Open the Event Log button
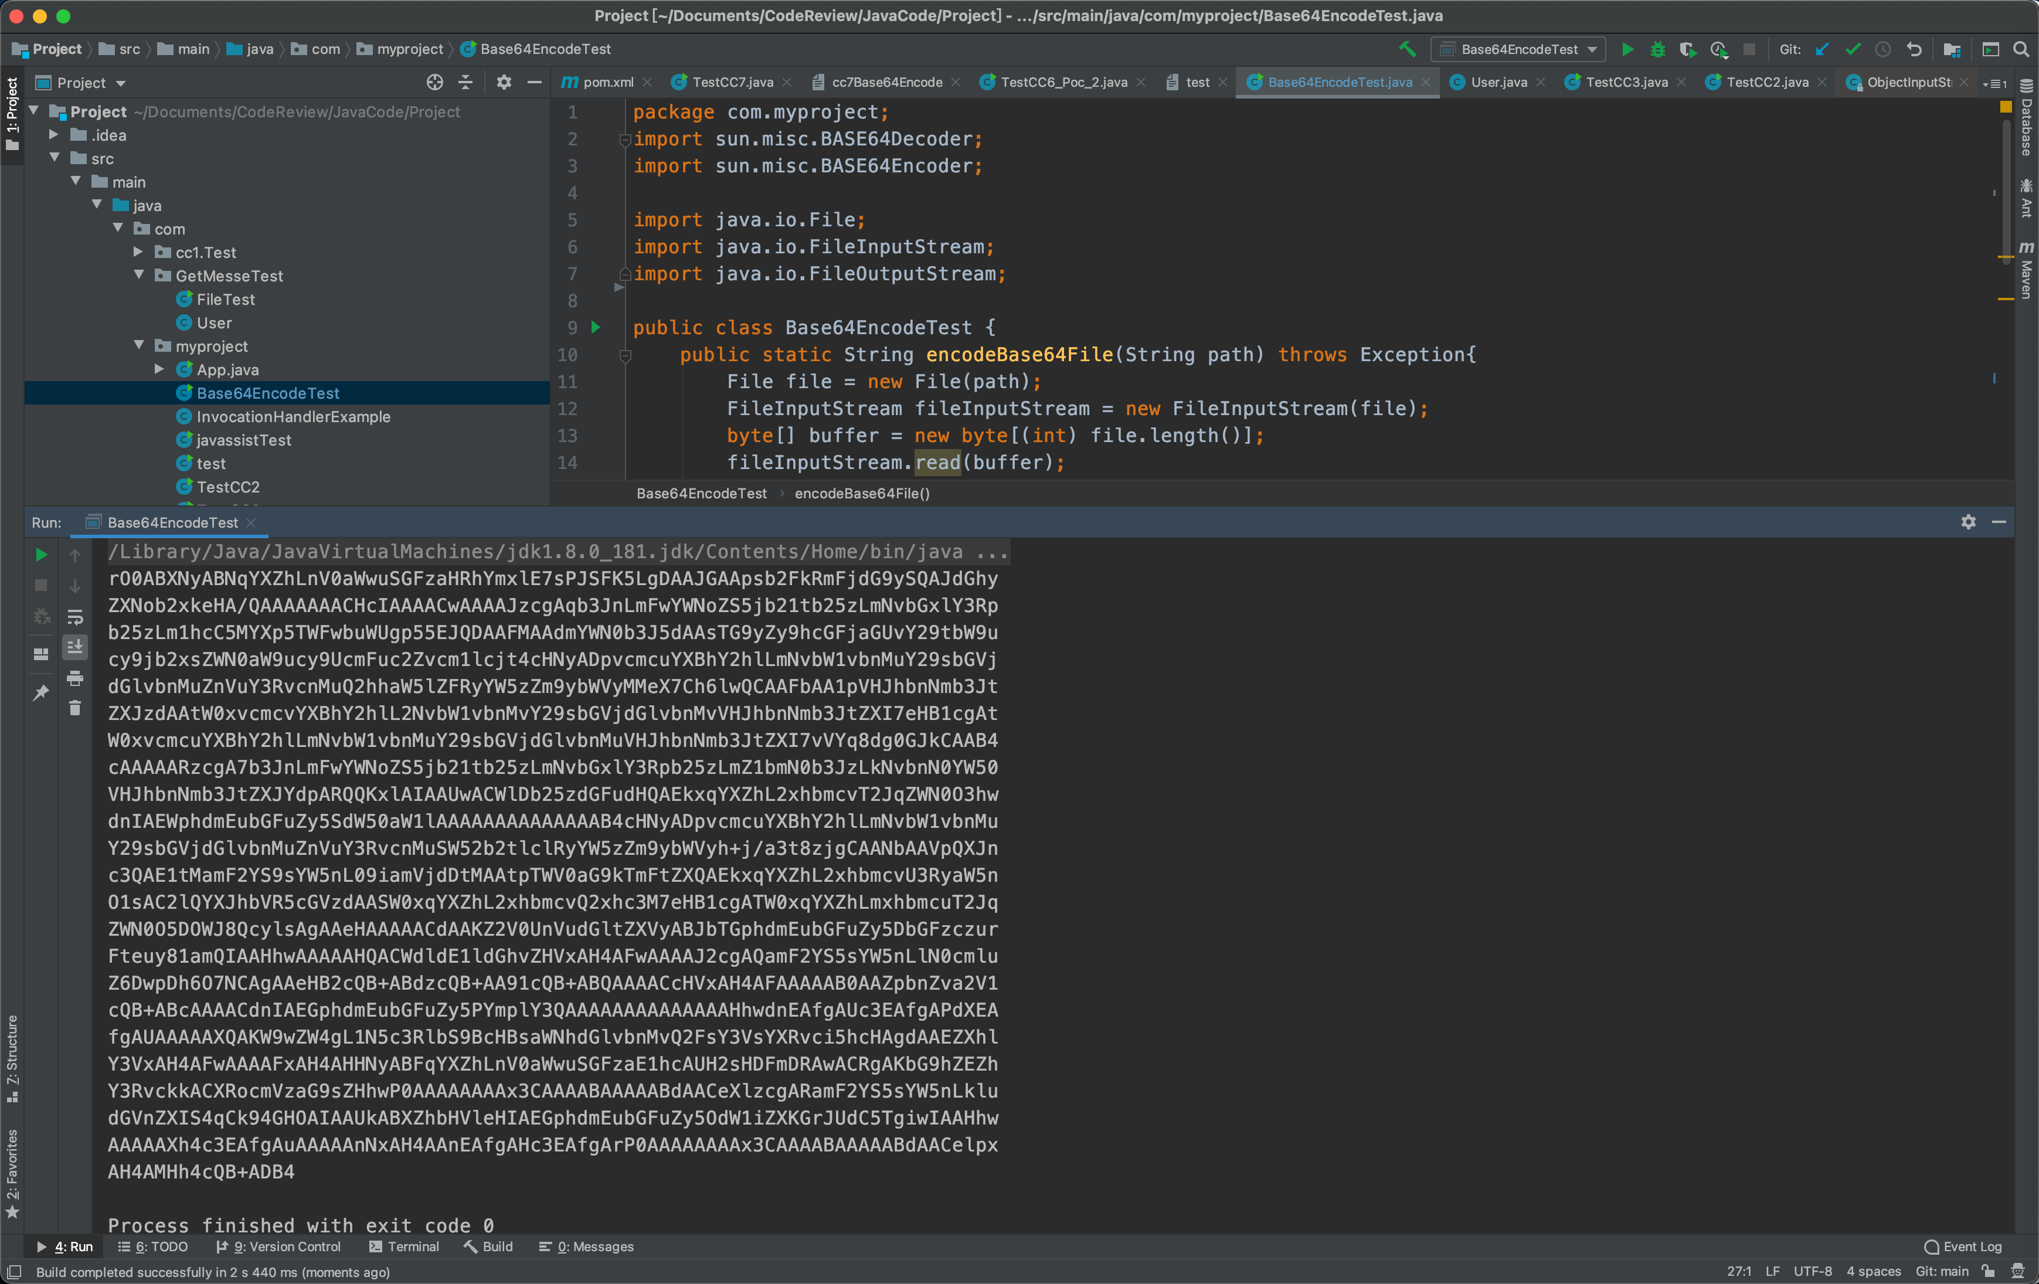The image size is (2039, 1284). point(1963,1246)
